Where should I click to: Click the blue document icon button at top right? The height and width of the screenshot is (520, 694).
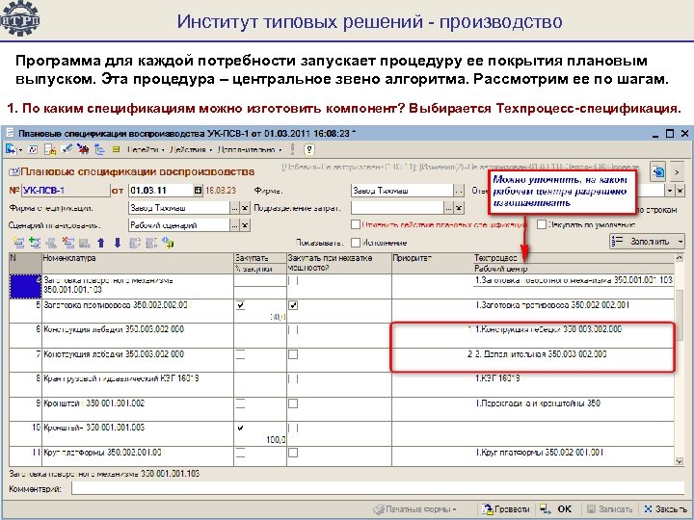658,172
